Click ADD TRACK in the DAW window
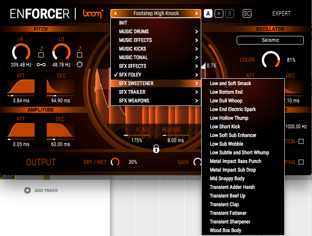Screen dimensions: 312x236 46,191
